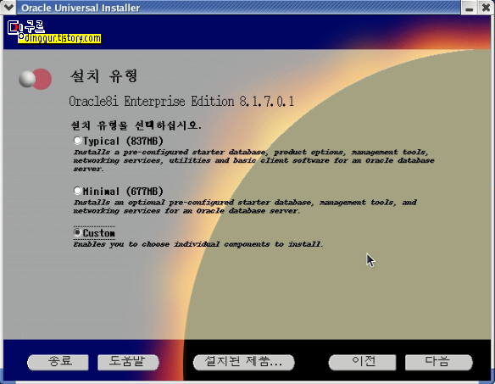Click the Oracle Universal Installer title bar text
This screenshot has height=384, width=495.
point(81,8)
